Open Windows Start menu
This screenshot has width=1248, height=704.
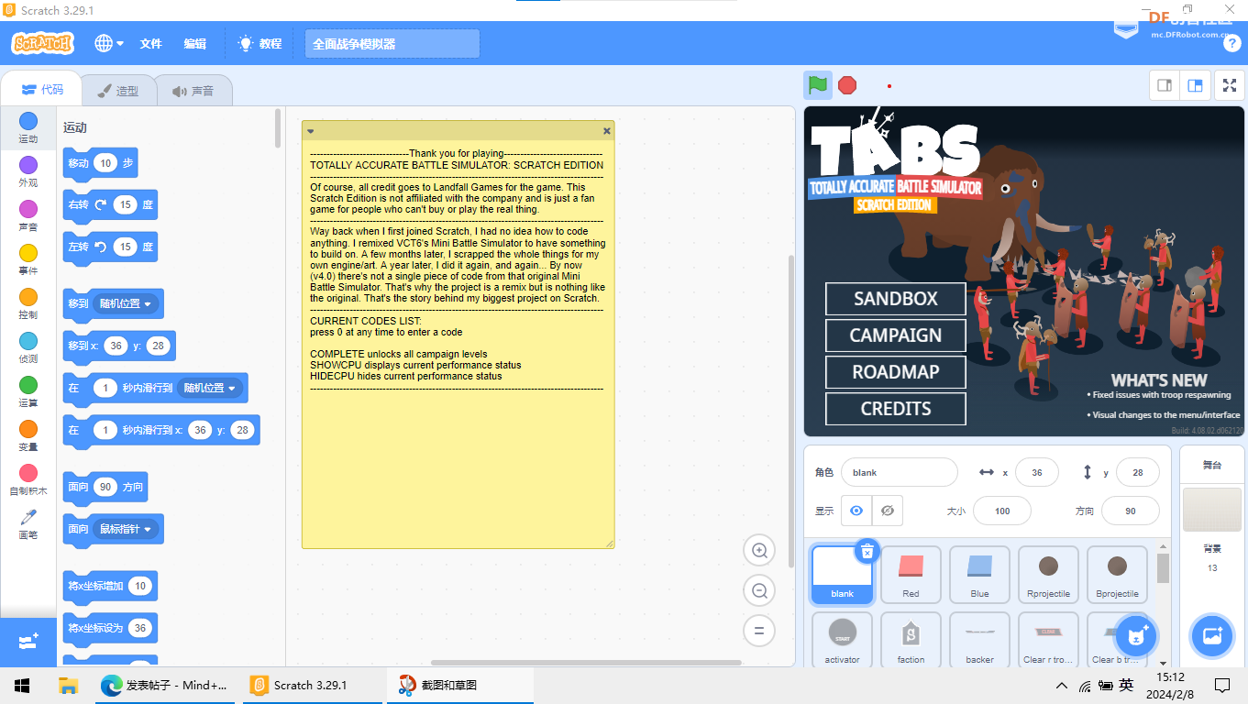coord(22,685)
